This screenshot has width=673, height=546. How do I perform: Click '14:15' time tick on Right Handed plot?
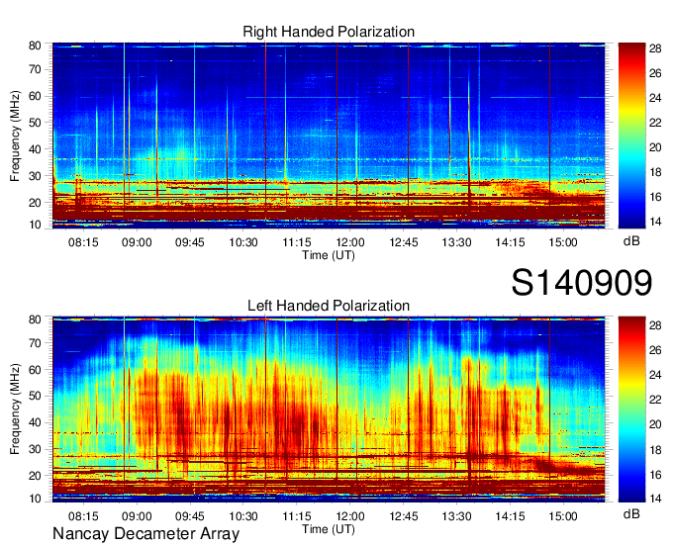(510, 242)
